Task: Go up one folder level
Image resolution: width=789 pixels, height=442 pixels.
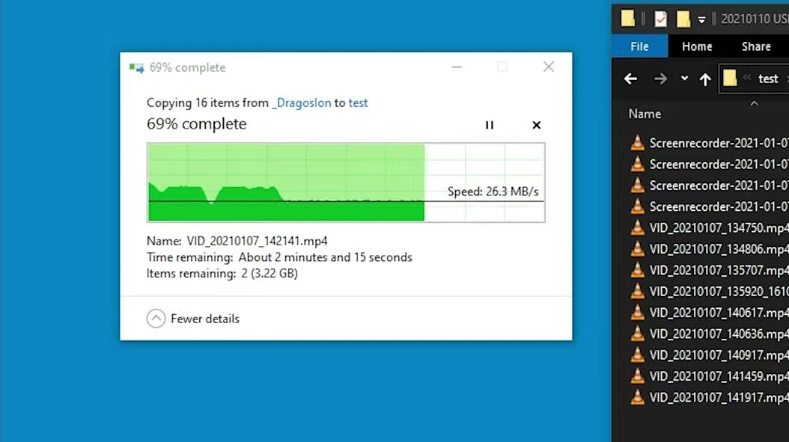Action: (705, 79)
